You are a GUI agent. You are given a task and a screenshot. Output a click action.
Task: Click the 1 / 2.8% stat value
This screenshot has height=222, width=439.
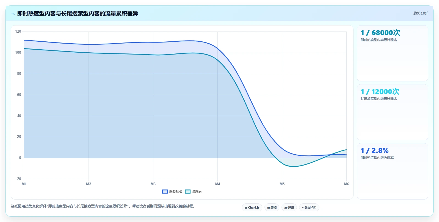374,150
